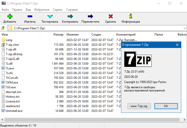Click the 7-Zip Translati... comment cell
The height and width of the screenshot is (128, 187).
pyautogui.click(x=126, y=40)
